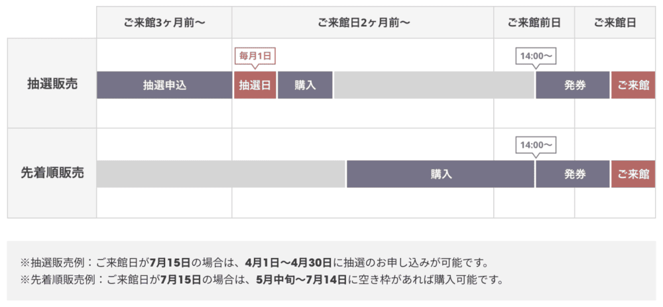
Task: Click the red ご来館 block in lottery row
Action: [x=633, y=85]
